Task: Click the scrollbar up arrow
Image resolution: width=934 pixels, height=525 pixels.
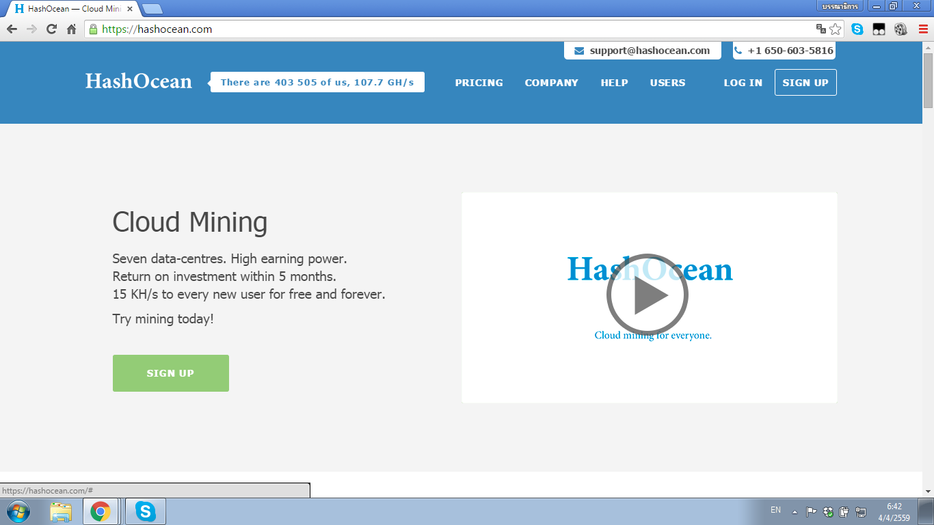Action: pyautogui.click(x=928, y=46)
